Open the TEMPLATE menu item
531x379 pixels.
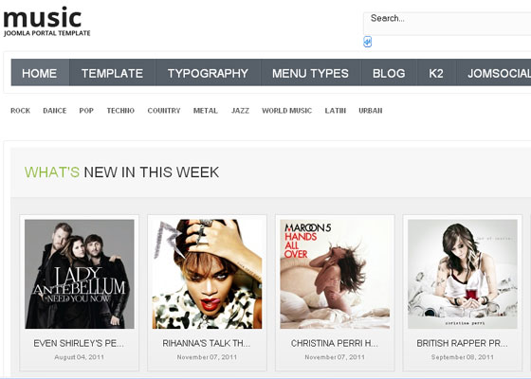(x=112, y=72)
